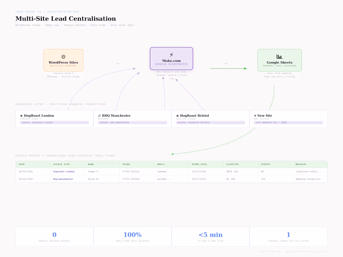Open the HogRoast London site card

[x=55, y=119]
